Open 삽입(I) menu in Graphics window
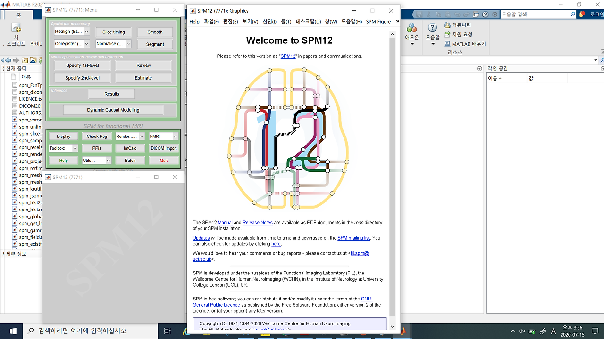This screenshot has width=604, height=339. coord(270,21)
